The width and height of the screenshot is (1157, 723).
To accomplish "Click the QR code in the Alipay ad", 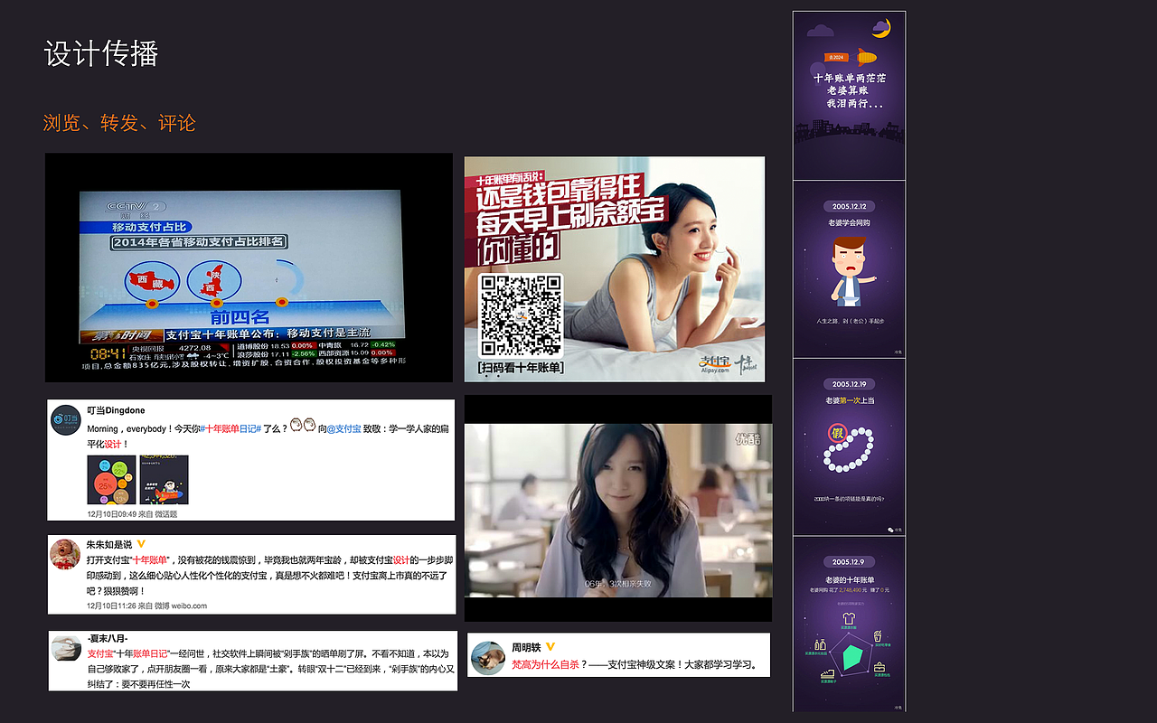I will [x=521, y=315].
